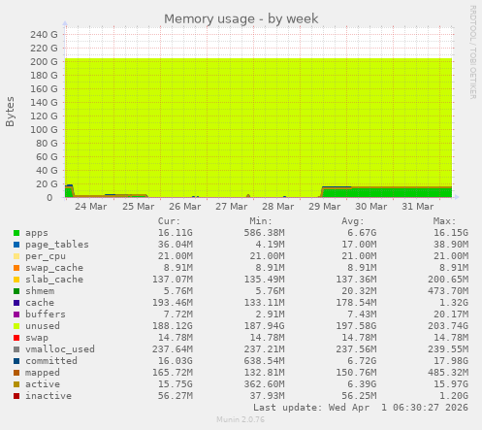This screenshot has height=430, width=482.
Task: Click the swap_cache orange legend swatch
Action: pyautogui.click(x=16, y=268)
